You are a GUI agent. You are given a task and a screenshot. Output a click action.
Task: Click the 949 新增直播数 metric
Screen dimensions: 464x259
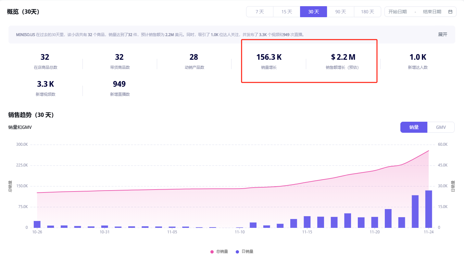click(x=119, y=84)
